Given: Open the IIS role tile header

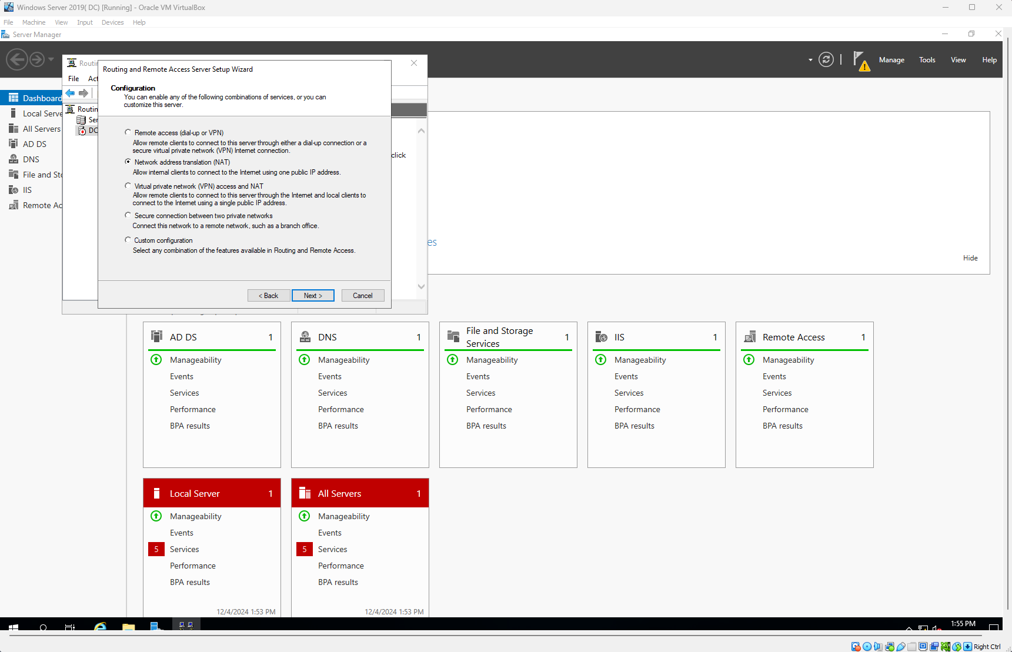Looking at the screenshot, I should [x=656, y=337].
